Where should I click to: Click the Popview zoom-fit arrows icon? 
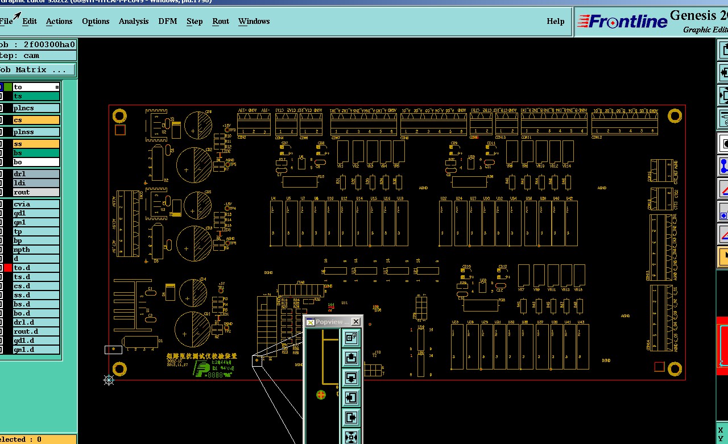click(x=351, y=437)
